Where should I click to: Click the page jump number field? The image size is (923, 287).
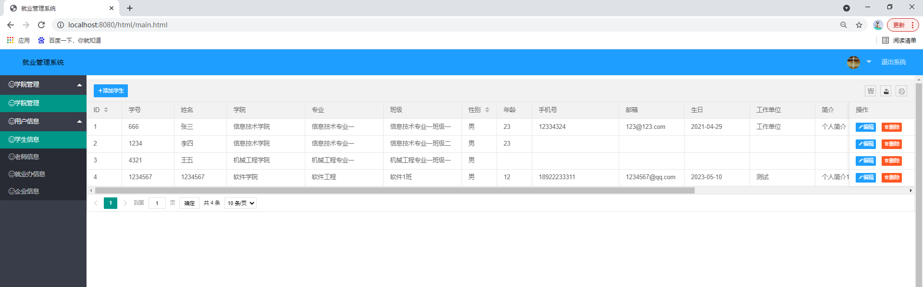(x=157, y=203)
